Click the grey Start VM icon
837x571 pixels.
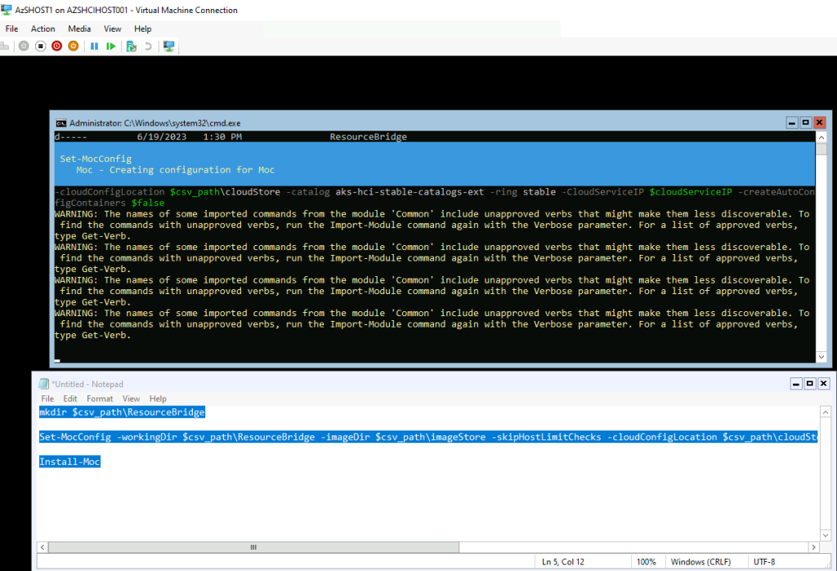tap(24, 47)
